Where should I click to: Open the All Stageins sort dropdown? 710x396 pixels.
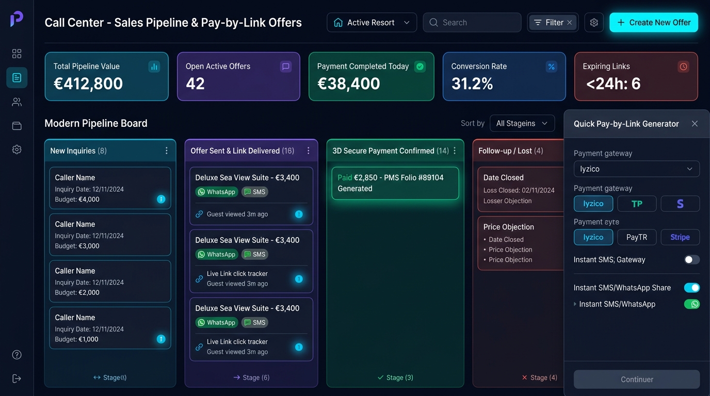point(522,123)
